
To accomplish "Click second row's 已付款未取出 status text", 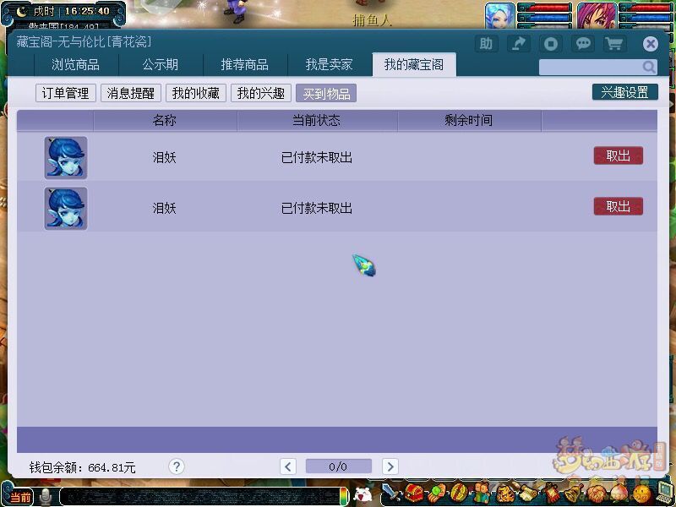I will point(317,209).
